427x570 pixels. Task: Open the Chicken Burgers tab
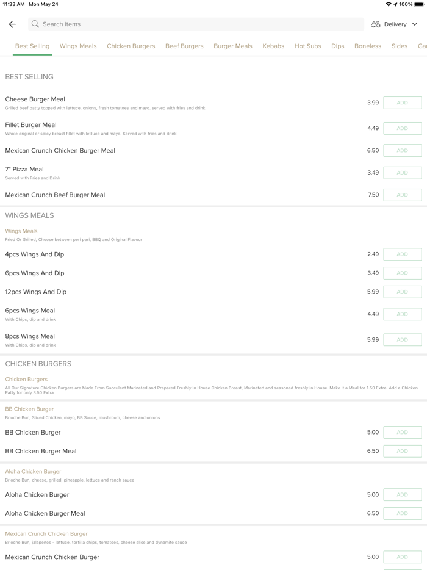(131, 46)
